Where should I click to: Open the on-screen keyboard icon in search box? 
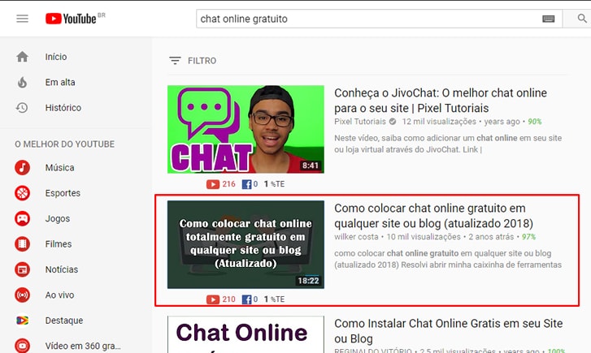[549, 19]
